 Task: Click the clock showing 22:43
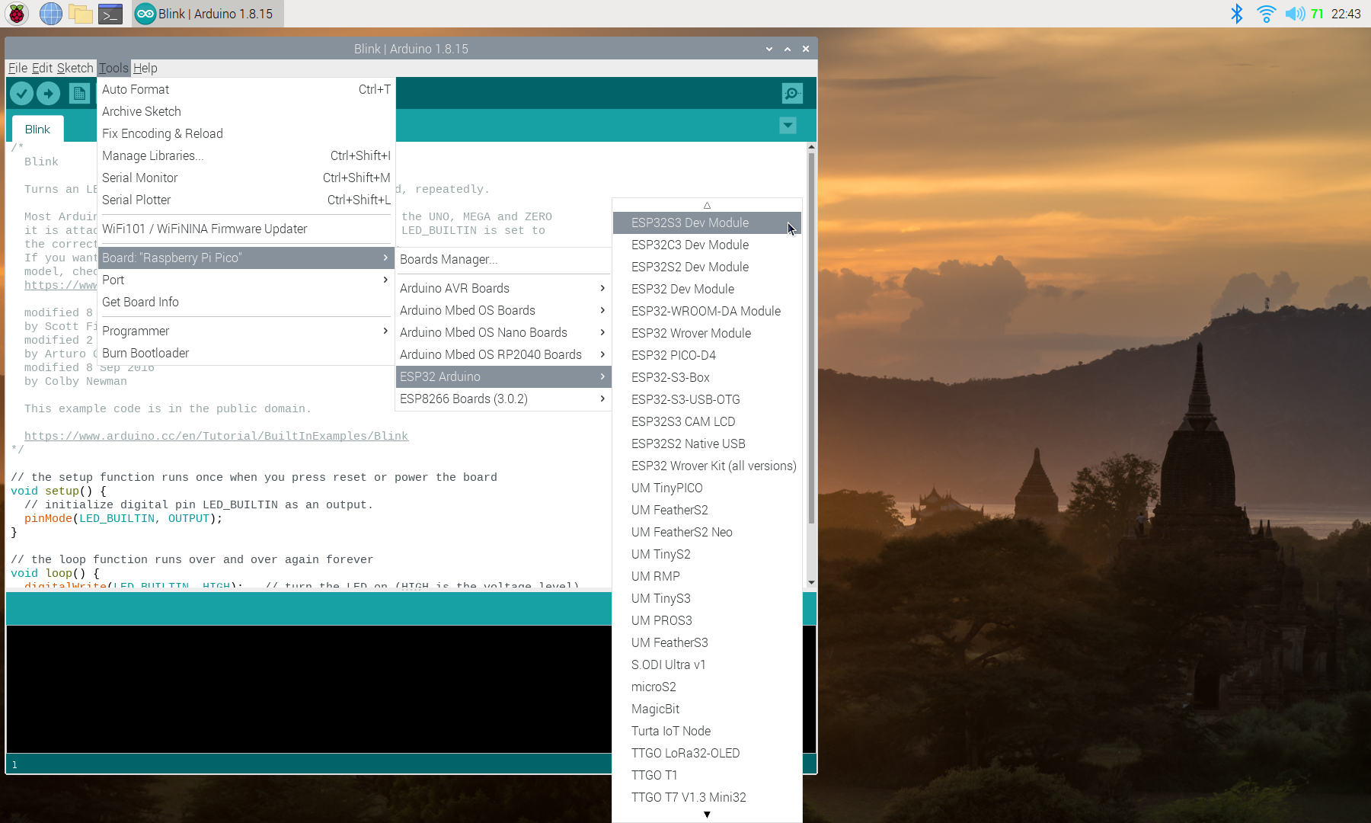1346,14
